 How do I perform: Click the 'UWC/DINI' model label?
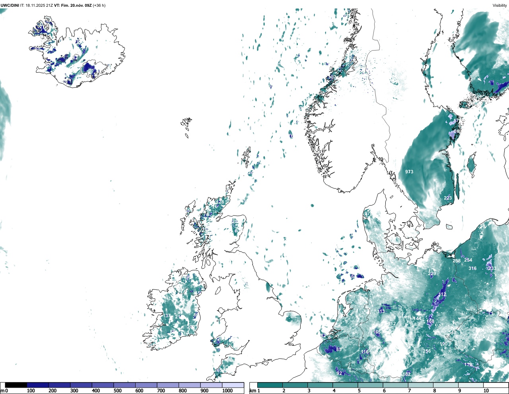pyautogui.click(x=10, y=5)
